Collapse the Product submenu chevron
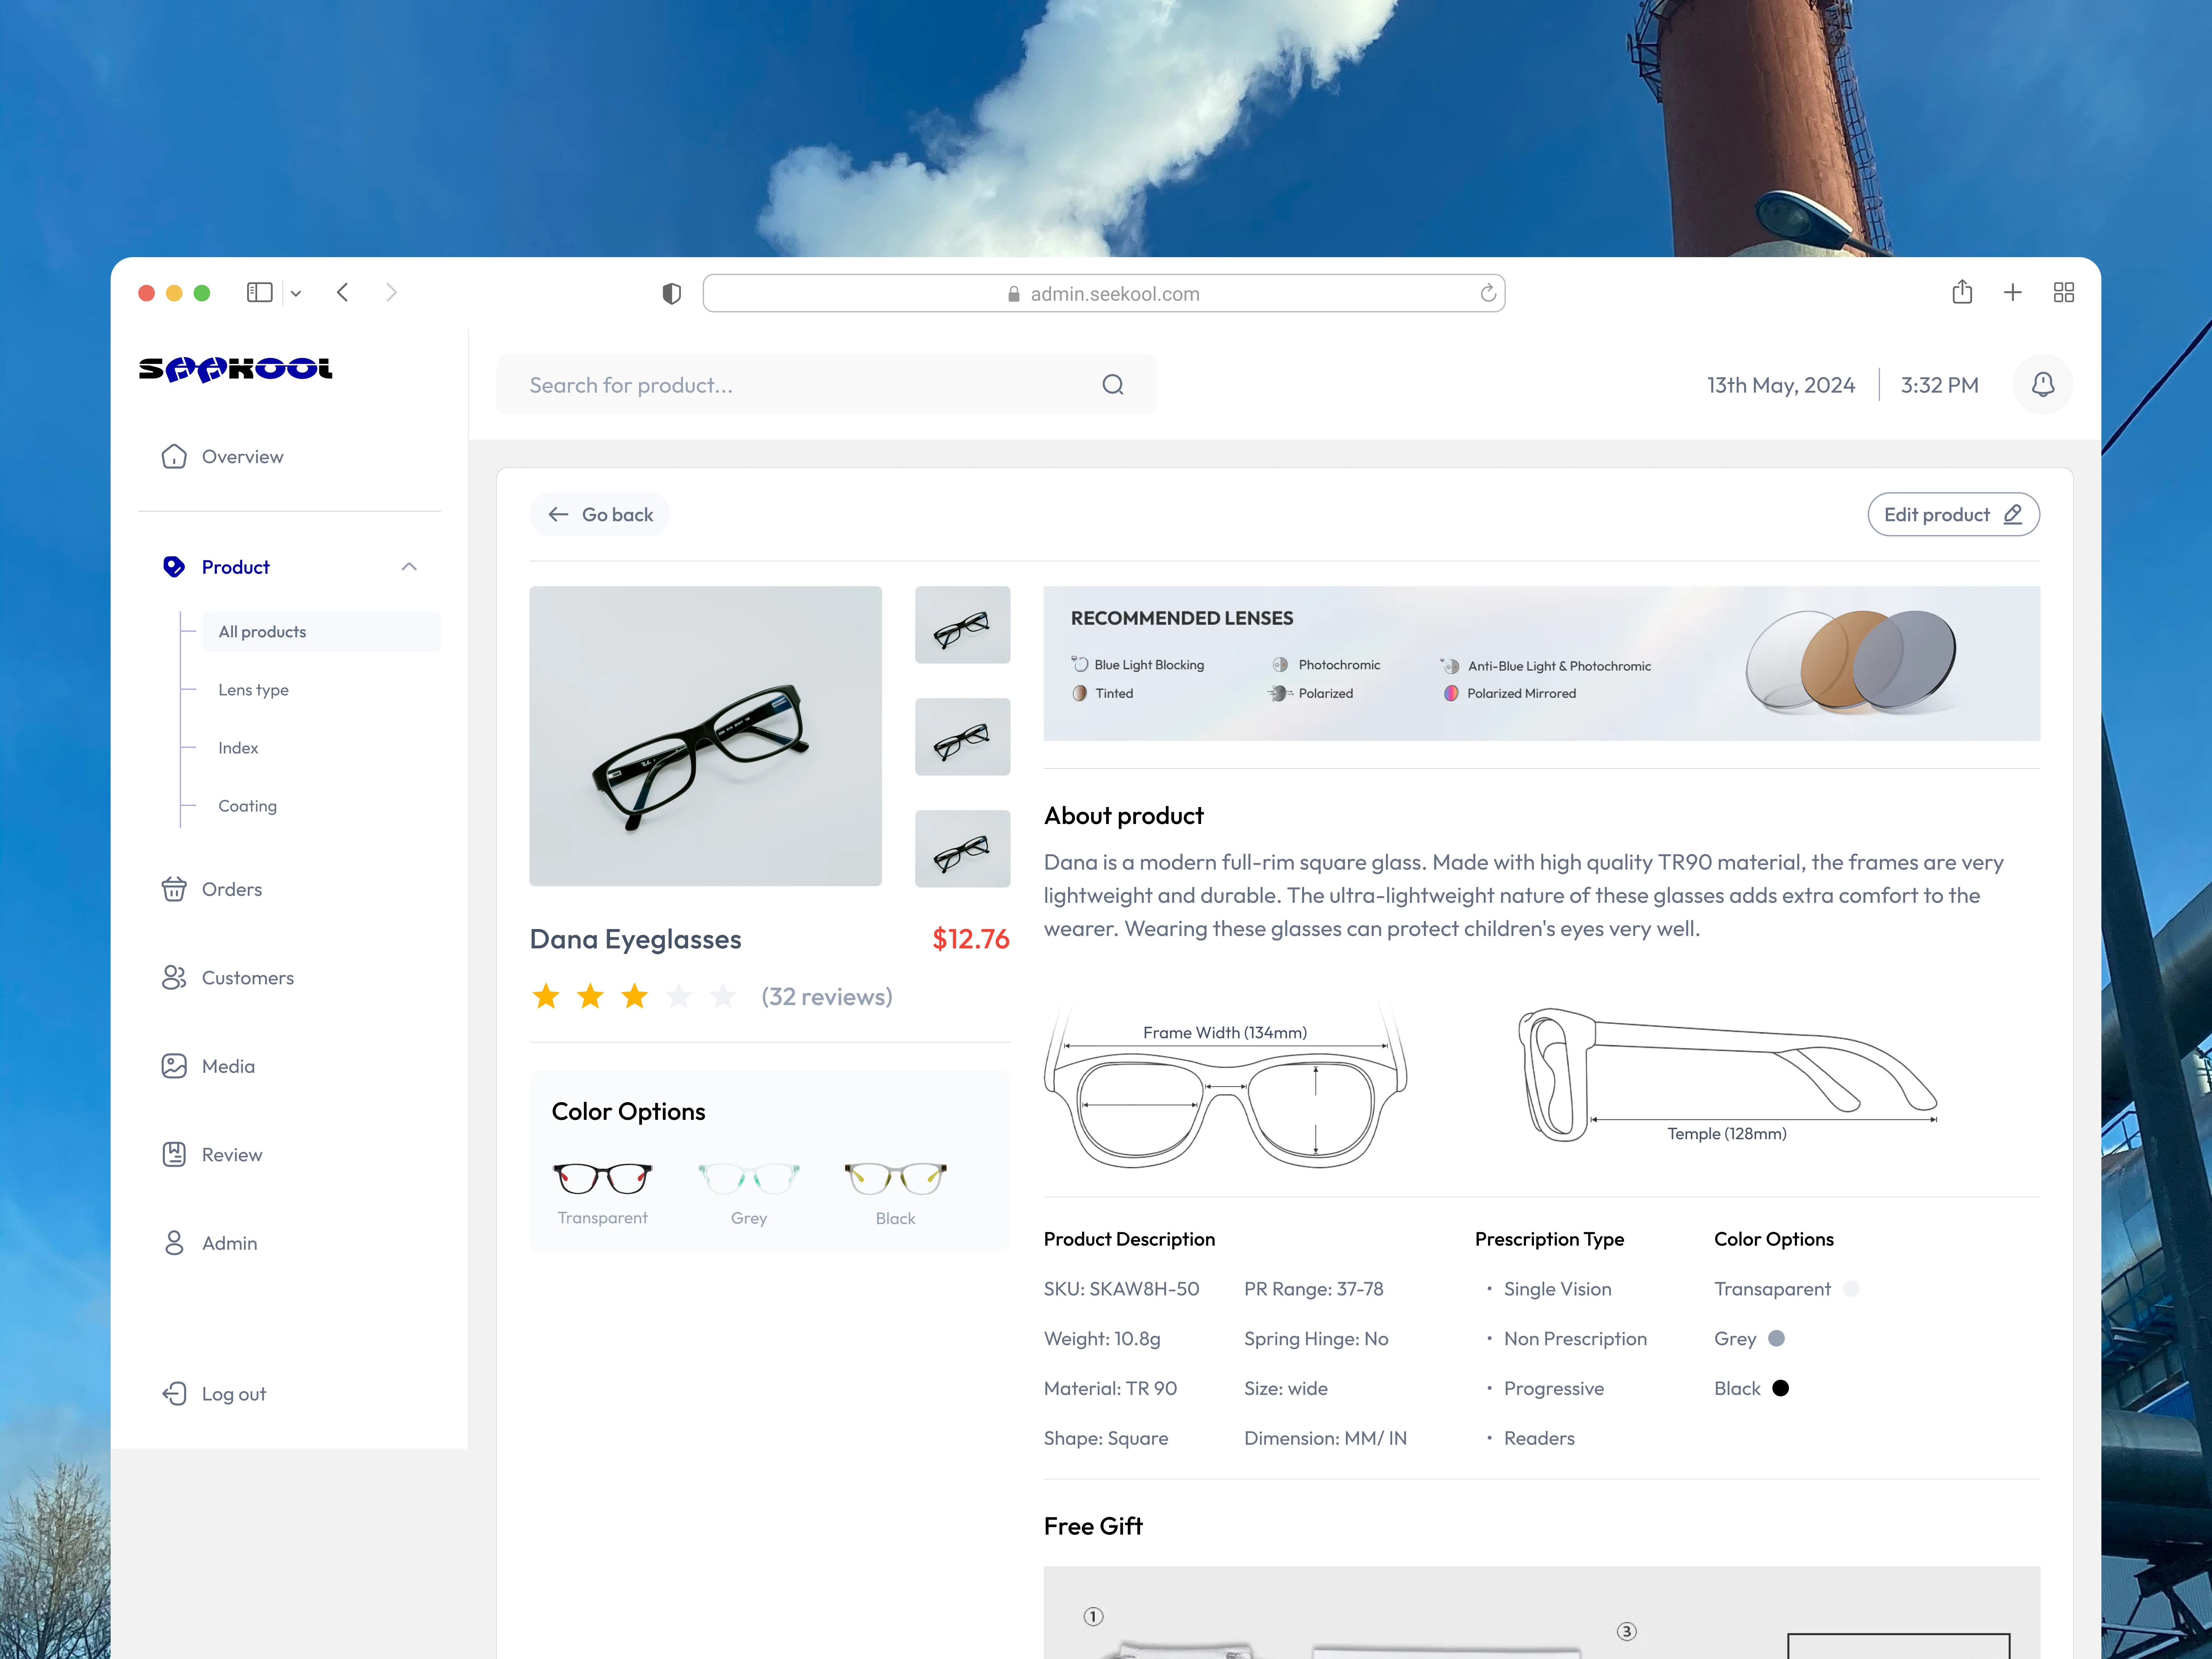The image size is (2212, 1659). 409,567
